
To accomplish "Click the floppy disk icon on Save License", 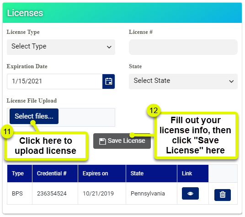I will pos(102,141).
